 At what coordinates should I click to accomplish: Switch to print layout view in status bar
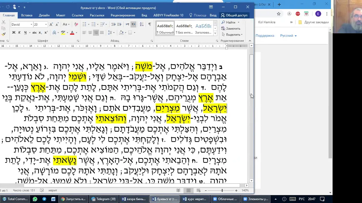189,191
